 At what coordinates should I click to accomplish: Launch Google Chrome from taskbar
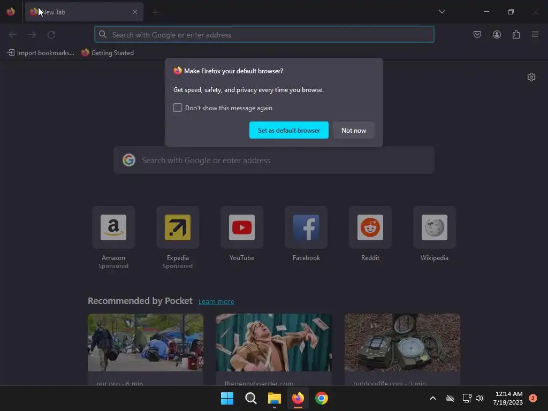click(322, 398)
